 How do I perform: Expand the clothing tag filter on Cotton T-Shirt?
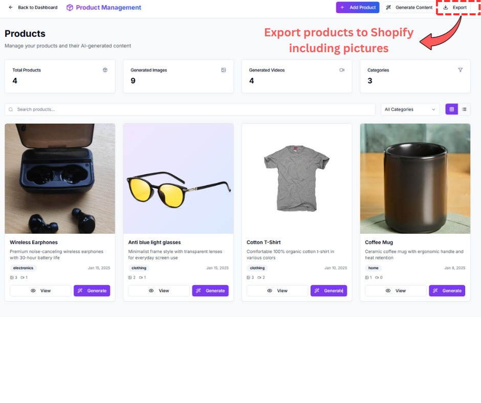(257, 267)
